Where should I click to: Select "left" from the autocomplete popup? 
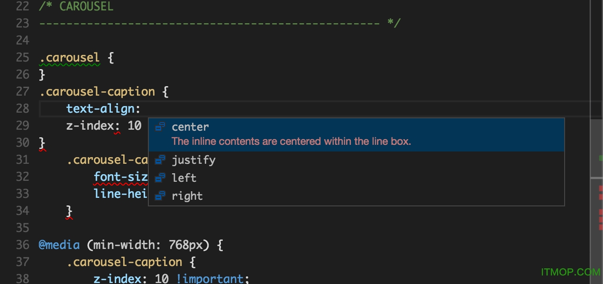tap(184, 178)
